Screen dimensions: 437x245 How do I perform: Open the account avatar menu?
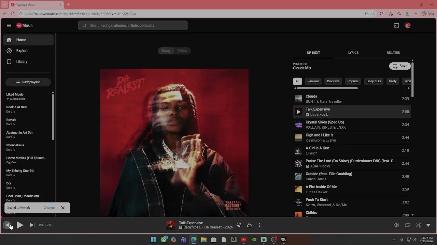(408, 26)
